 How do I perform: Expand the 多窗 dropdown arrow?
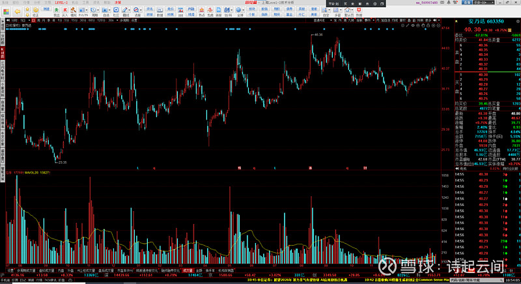(341, 10)
